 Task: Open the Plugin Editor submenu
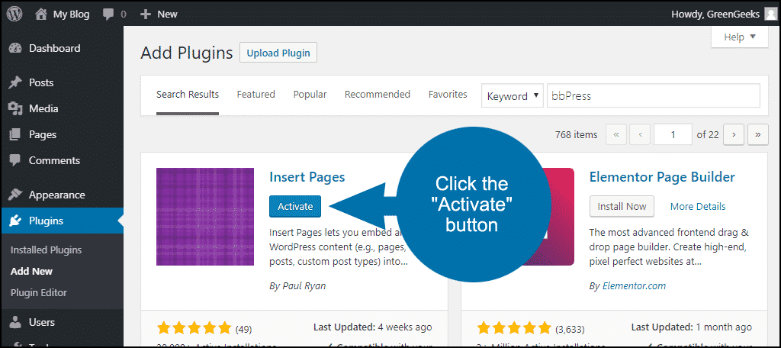pyautogui.click(x=38, y=292)
